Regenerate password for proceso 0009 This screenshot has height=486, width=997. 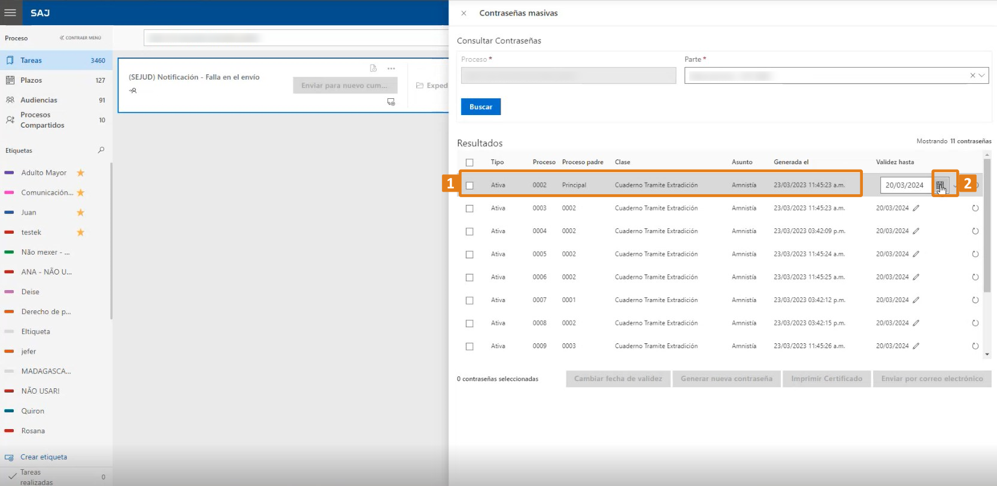(x=975, y=346)
